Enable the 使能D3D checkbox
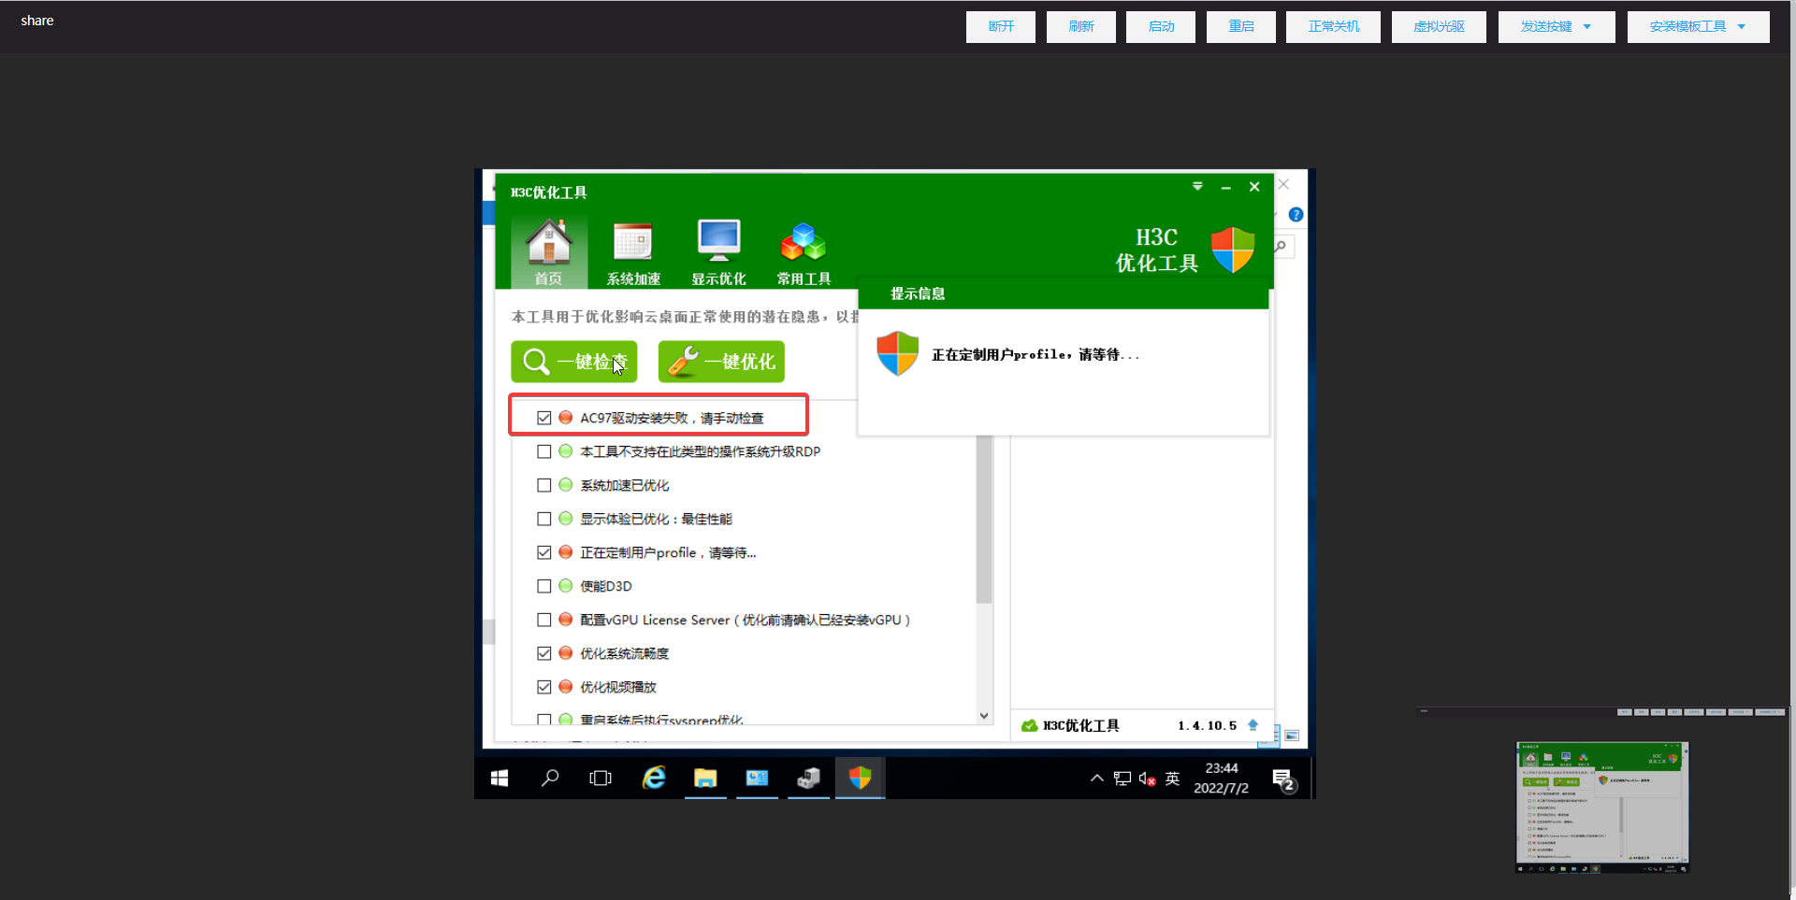 point(544,586)
